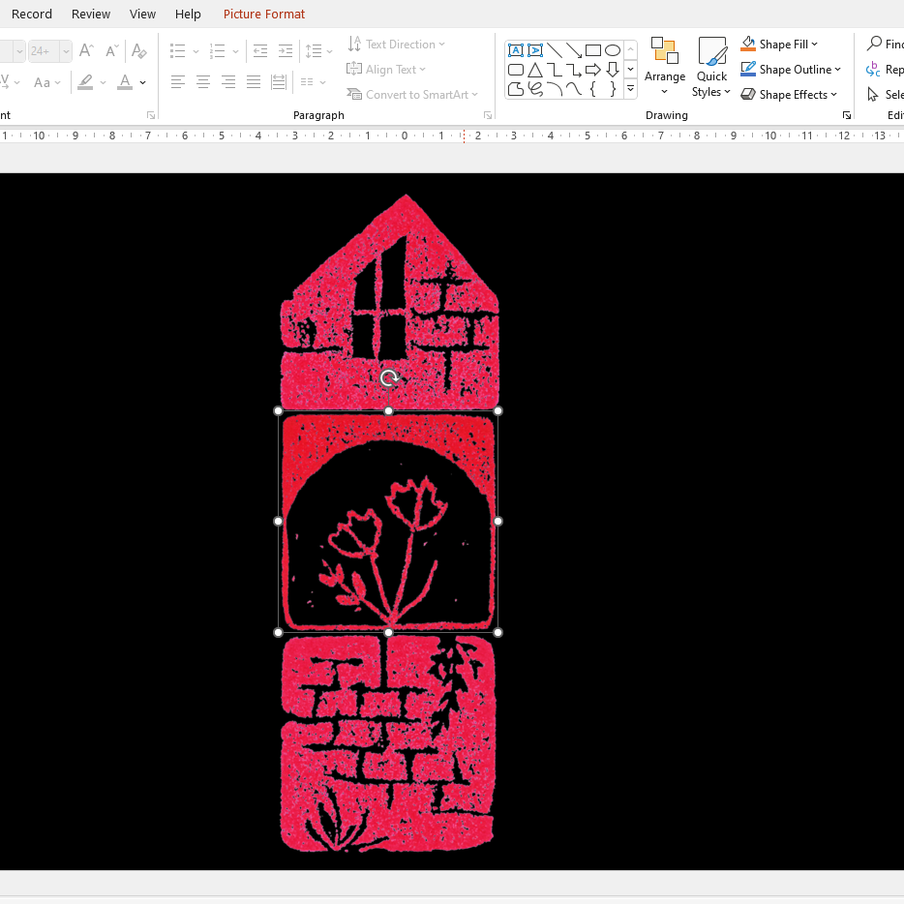Select the Rectangle shape tool
This screenshot has height=904, width=904.
593,49
